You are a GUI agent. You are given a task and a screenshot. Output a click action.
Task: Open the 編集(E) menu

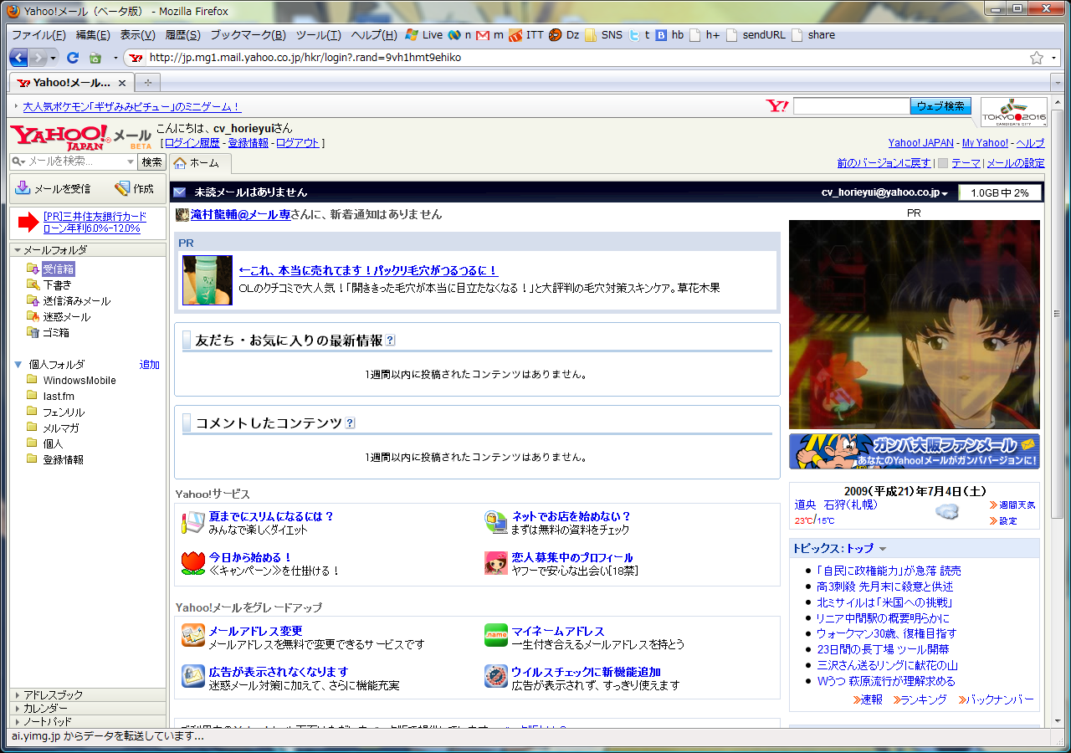(x=93, y=35)
